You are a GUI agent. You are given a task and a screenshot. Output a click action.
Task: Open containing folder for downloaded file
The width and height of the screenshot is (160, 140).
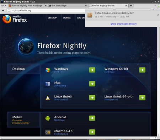coord(158,15)
